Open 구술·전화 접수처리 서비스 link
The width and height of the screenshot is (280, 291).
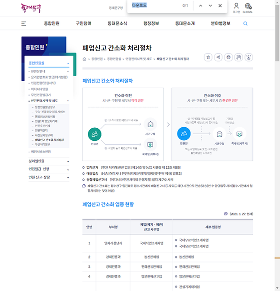coord(50,112)
